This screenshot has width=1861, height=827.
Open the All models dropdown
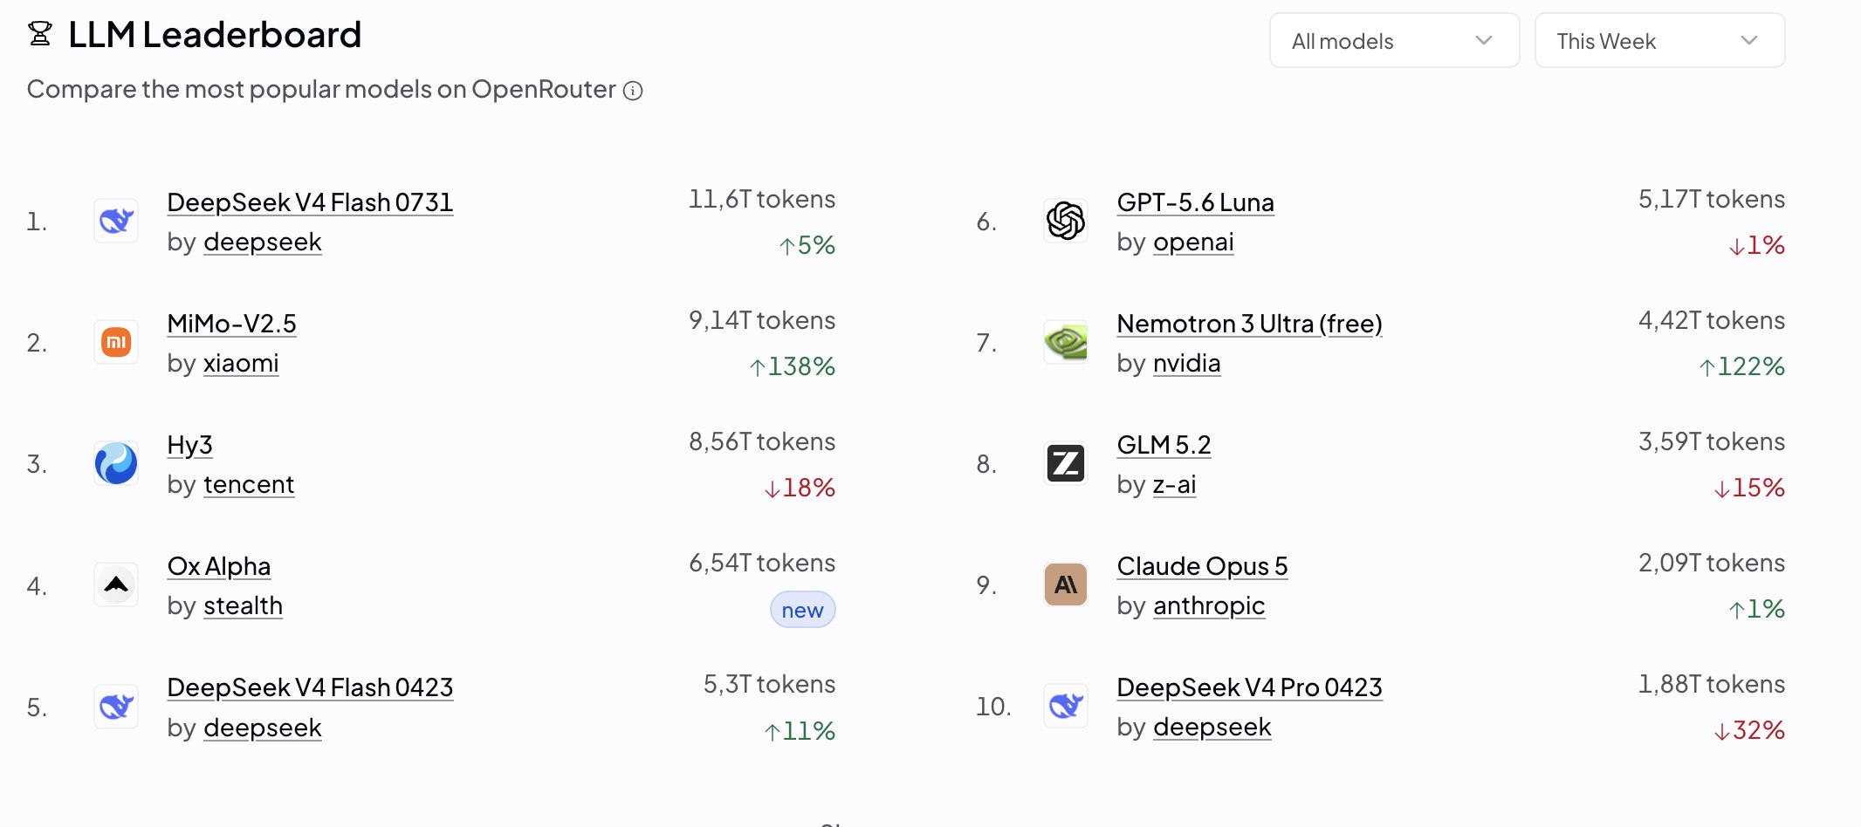point(1394,40)
